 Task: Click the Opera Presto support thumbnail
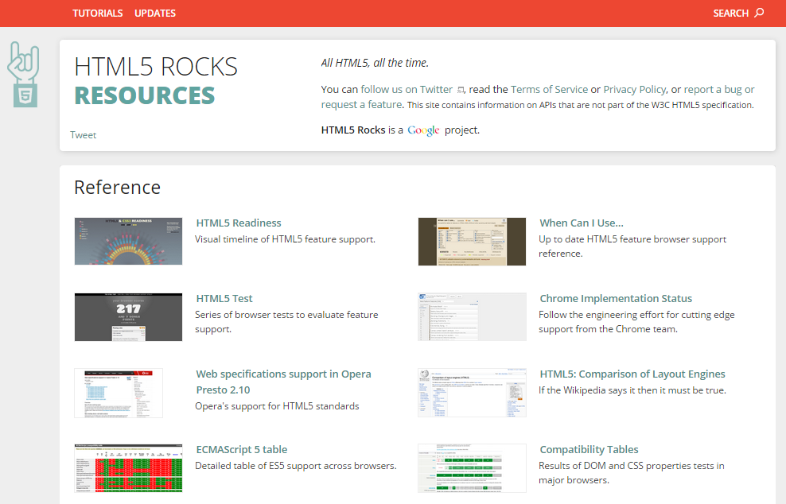[x=119, y=393]
